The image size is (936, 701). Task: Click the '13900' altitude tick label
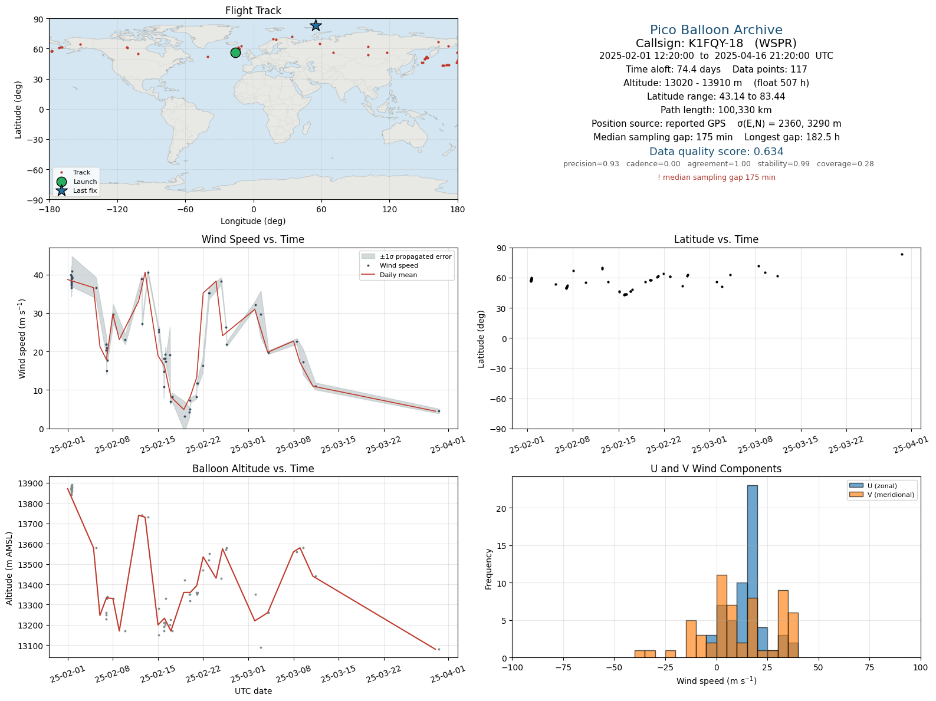point(33,484)
